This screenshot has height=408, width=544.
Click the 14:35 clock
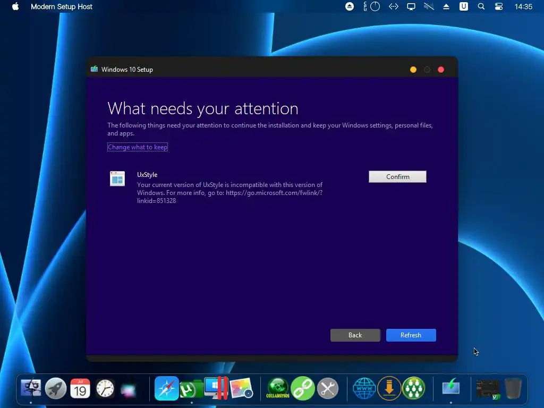tap(523, 6)
